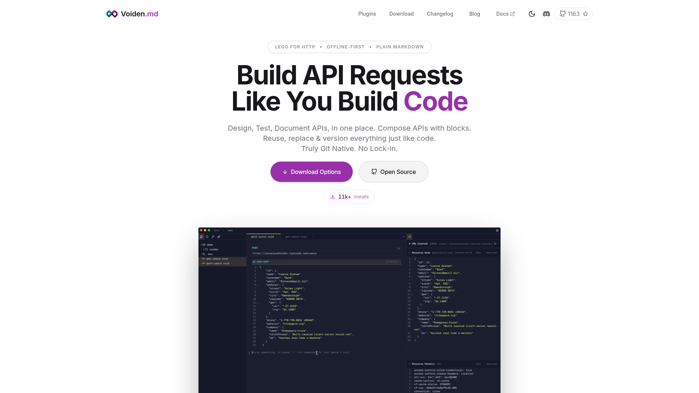Screen dimensions: 699x393
Task: Click the download arrow icon in Installs badge
Action: coord(332,197)
